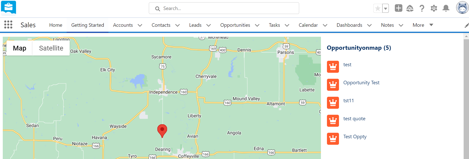Open the App Launcher grid icon
The height and width of the screenshot is (159, 469).
click(8, 24)
